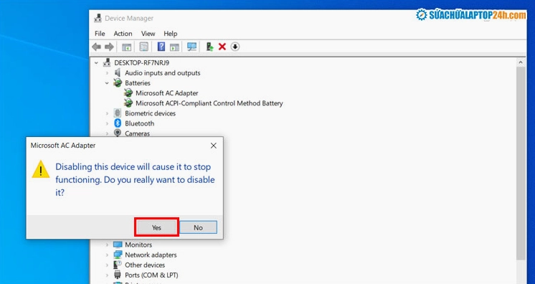Screen dimensions: 535x284
Task: Click the Back arrow in Device Manager toolbar
Action: 97,47
